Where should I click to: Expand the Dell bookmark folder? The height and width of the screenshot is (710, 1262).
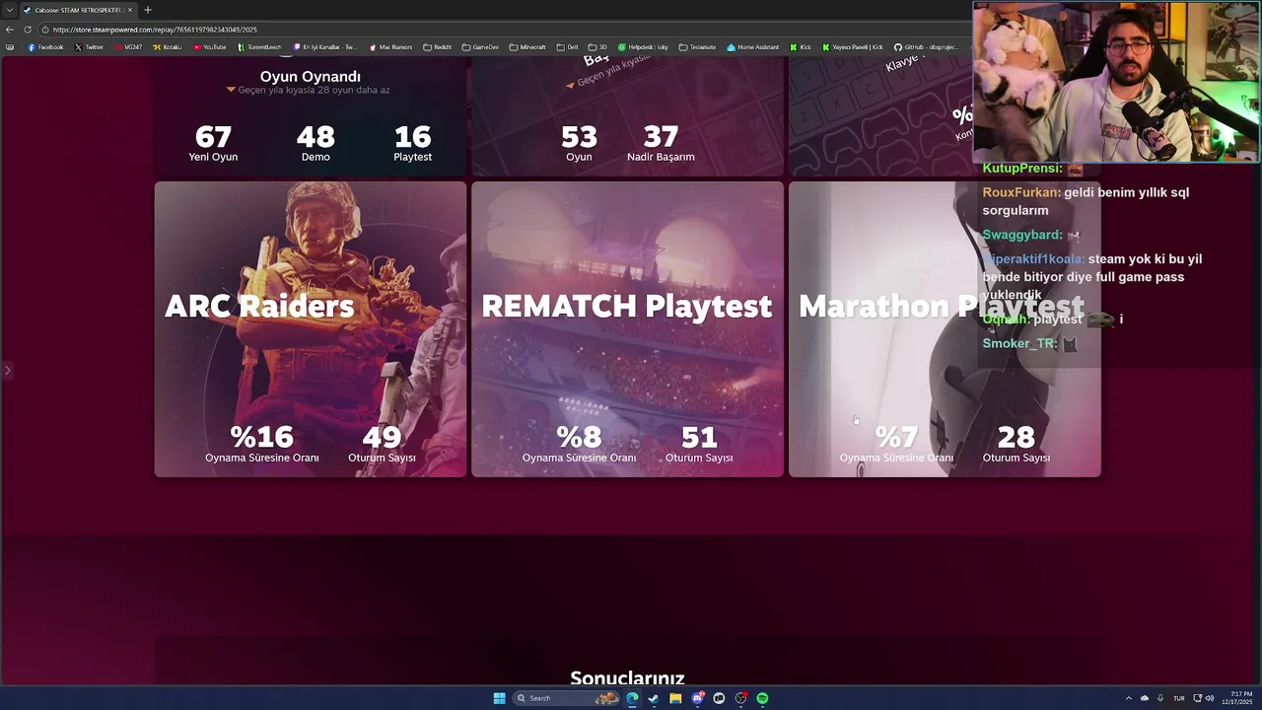point(567,47)
